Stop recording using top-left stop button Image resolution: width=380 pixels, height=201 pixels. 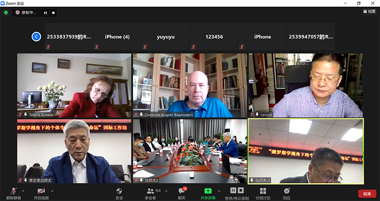click(x=53, y=13)
